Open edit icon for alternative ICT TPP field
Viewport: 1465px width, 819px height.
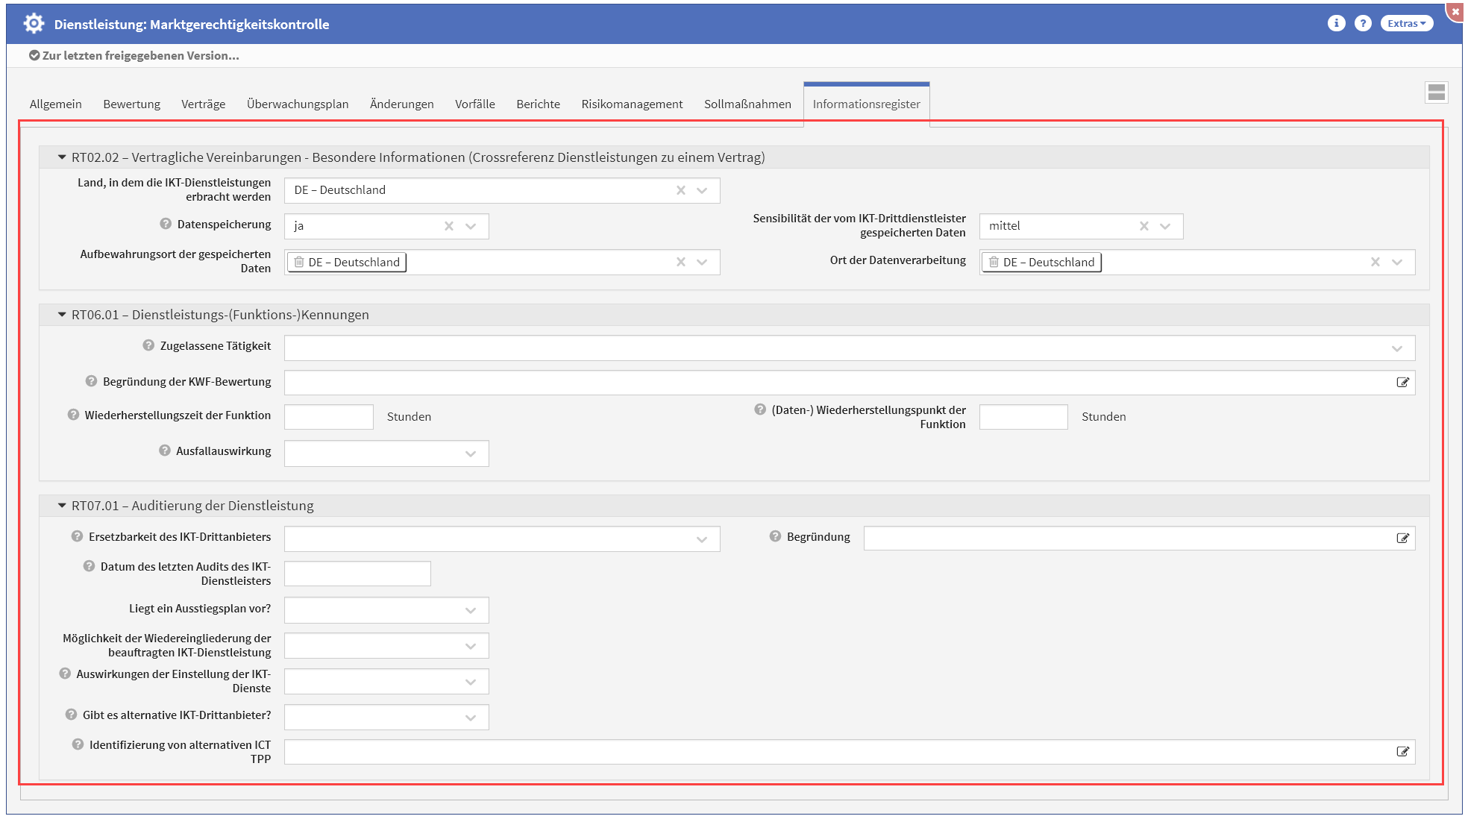pyautogui.click(x=1402, y=752)
